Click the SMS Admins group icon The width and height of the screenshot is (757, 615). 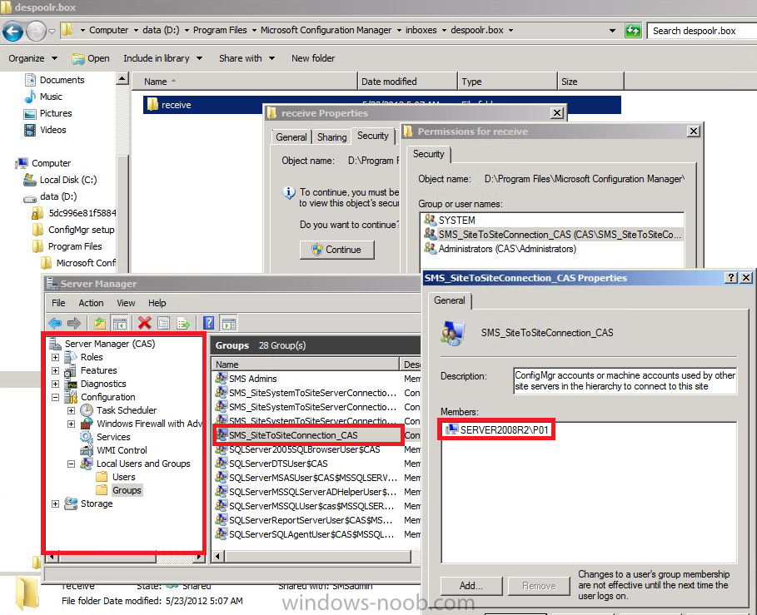[x=222, y=378]
